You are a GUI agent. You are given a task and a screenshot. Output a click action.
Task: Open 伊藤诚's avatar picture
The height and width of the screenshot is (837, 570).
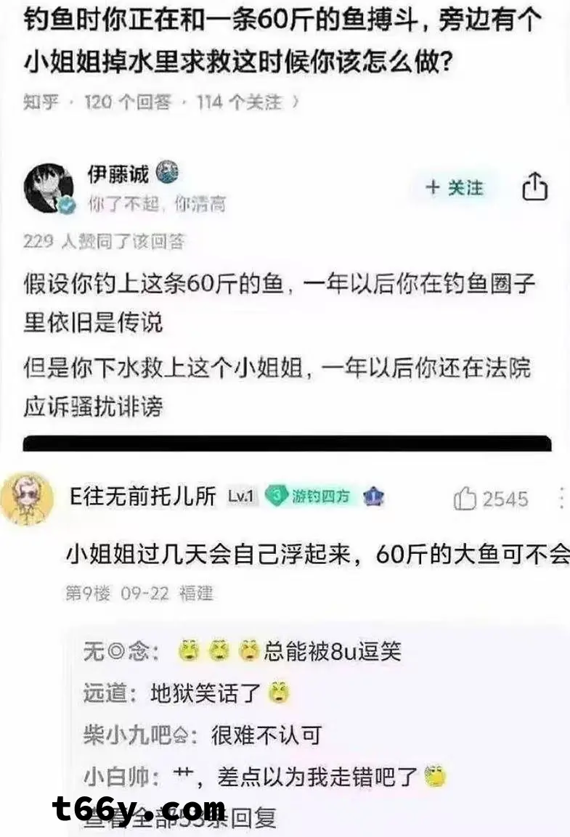coord(49,189)
